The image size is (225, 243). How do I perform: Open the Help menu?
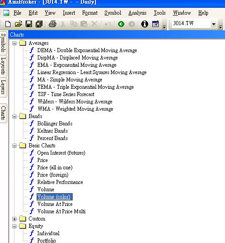(x=203, y=13)
